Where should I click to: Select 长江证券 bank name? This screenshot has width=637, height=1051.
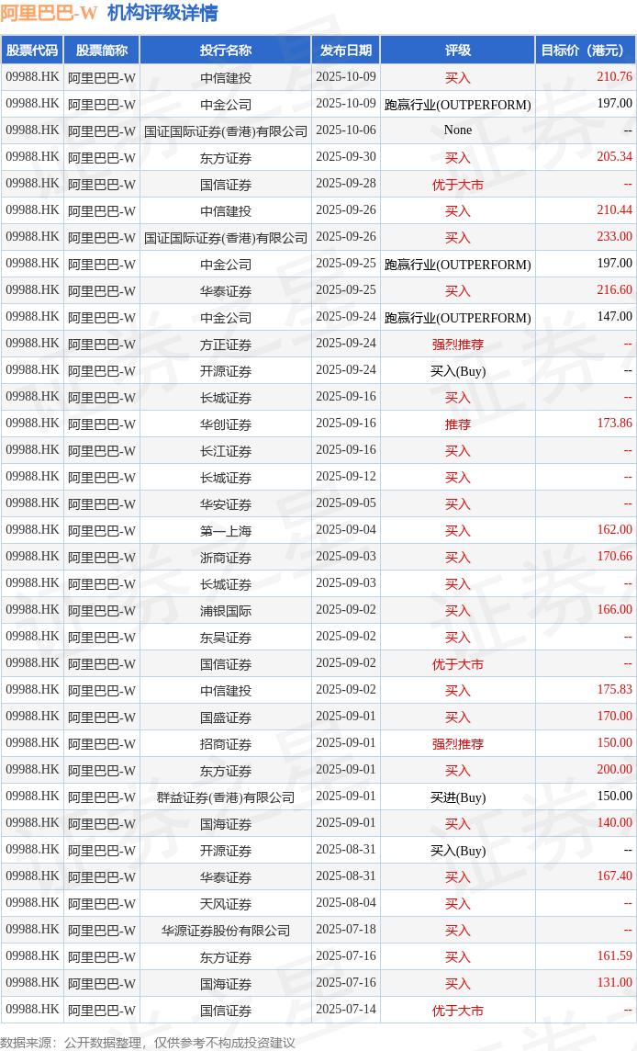[226, 450]
